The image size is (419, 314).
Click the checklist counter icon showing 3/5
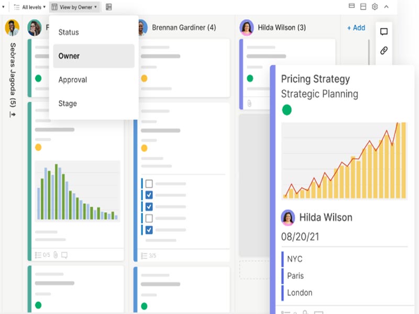(144, 255)
